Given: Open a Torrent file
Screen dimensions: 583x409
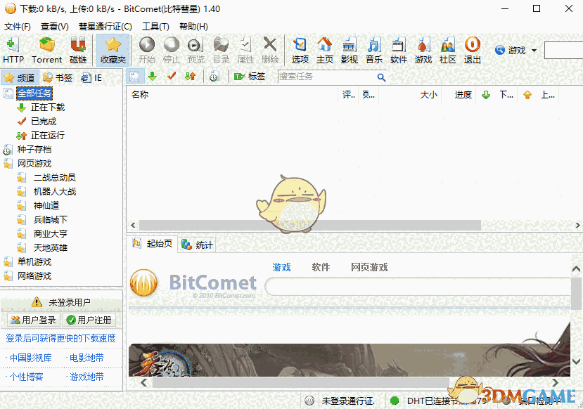Looking at the screenshot, I should coord(46,50).
